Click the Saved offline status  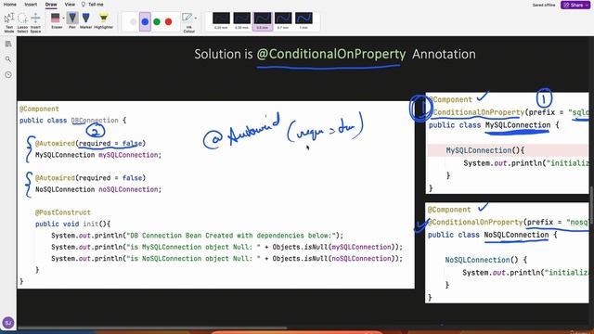[x=544, y=5]
